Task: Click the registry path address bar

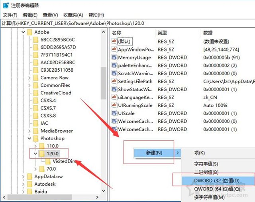Action: [127, 23]
